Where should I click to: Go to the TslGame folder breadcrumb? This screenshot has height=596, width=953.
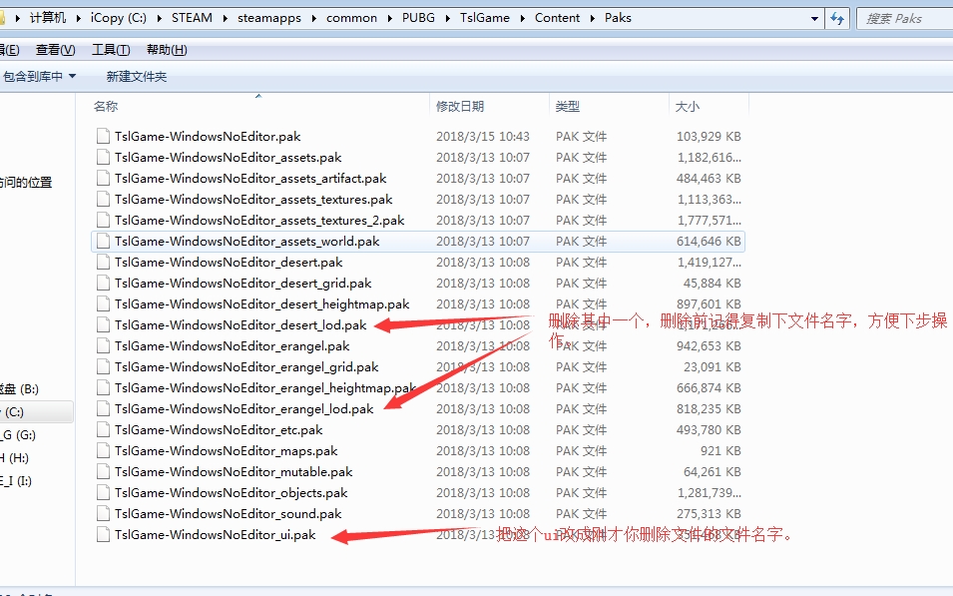tap(485, 18)
